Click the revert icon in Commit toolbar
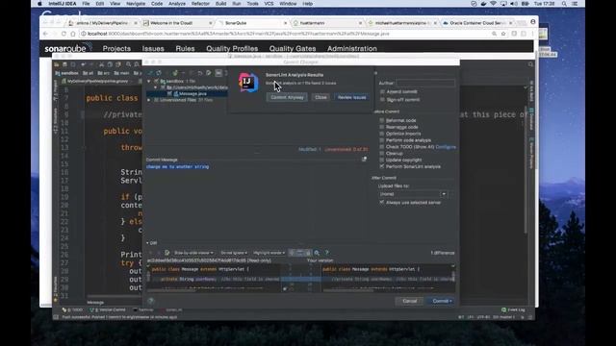The width and height of the screenshot is (616, 346). coord(200,73)
